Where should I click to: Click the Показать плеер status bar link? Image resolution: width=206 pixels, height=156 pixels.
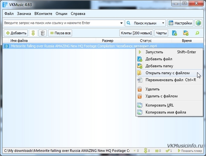tap(190, 151)
